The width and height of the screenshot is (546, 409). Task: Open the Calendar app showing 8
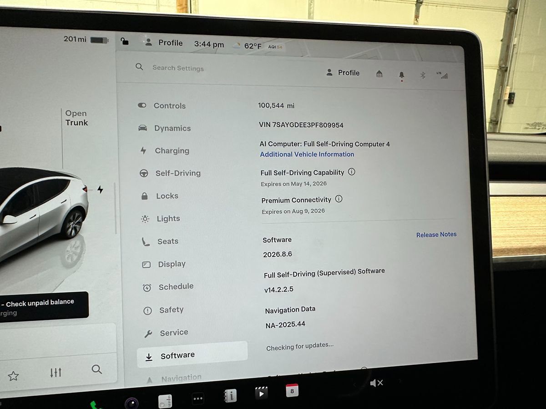tap(292, 390)
